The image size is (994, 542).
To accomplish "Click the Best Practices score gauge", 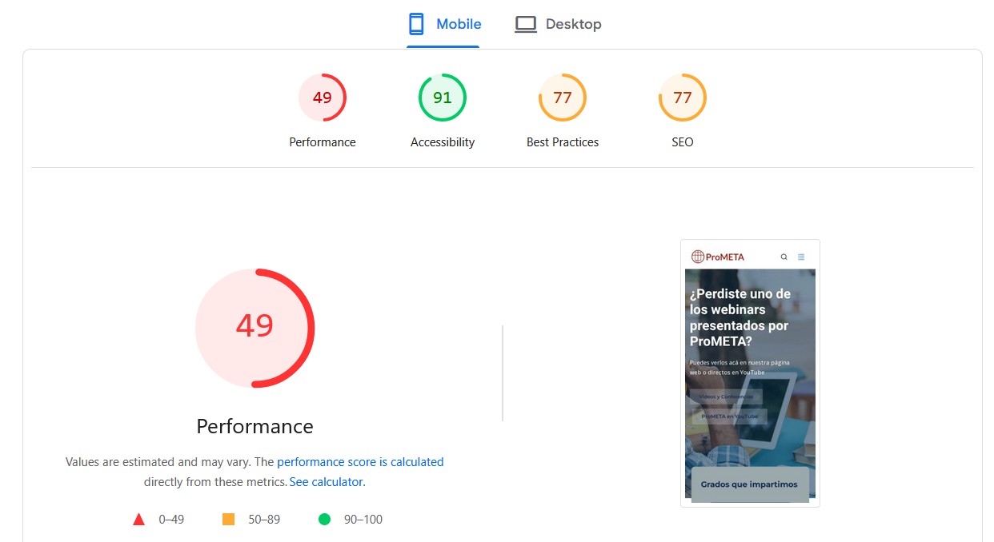I will pos(563,97).
